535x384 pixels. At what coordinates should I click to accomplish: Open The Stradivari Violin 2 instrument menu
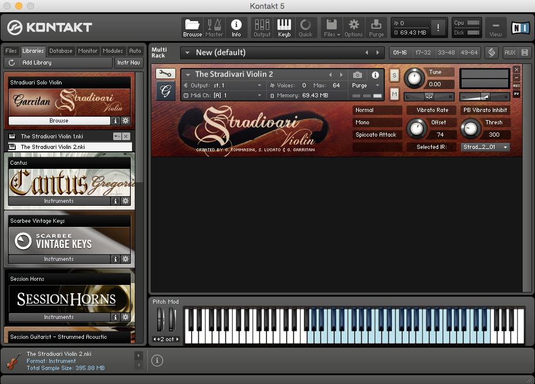click(x=188, y=74)
